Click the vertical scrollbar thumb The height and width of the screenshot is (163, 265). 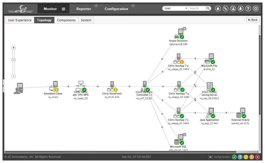click(260, 75)
